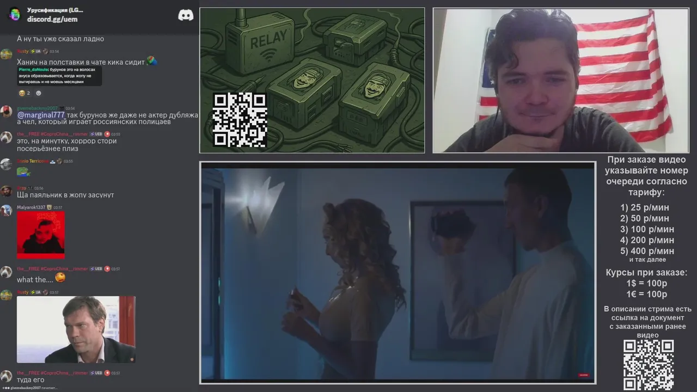This screenshot has width=697, height=392.
Task: Select the tariff line "2) 50 р/мин"
Action: 645,218
